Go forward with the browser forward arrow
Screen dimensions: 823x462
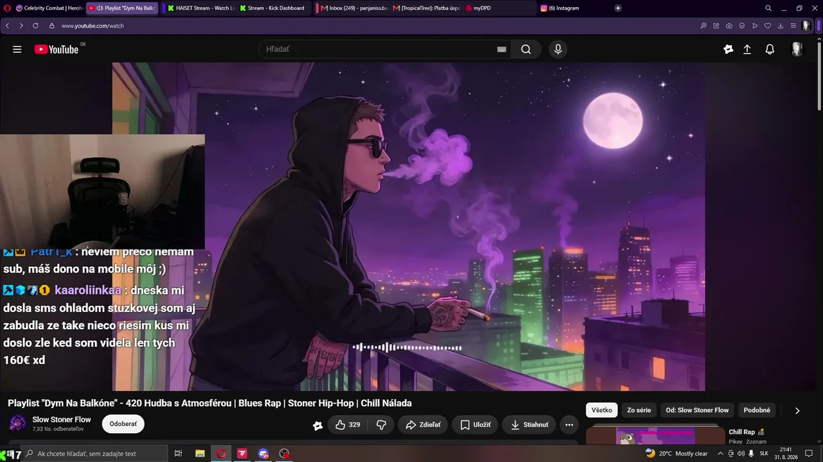tap(21, 26)
